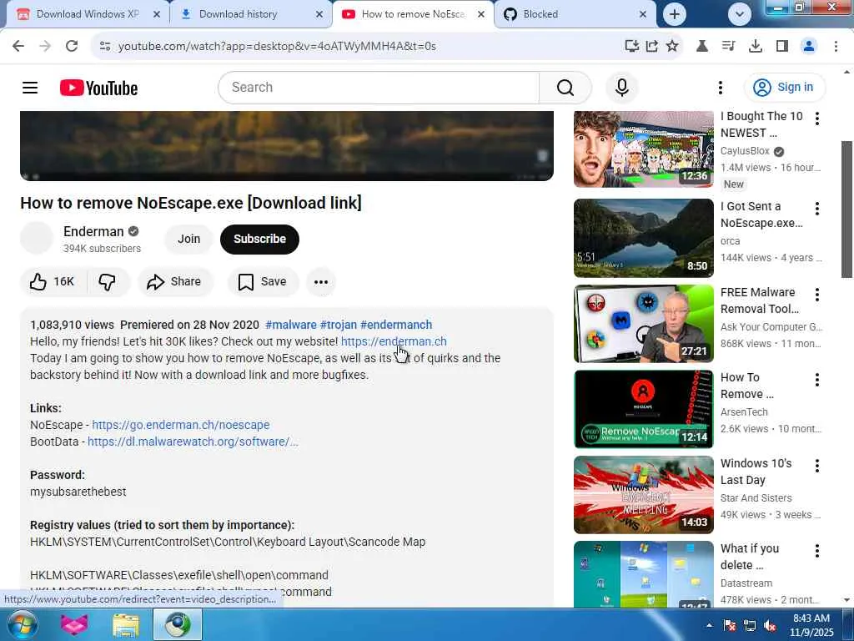Close the Blocked tab
Screen dimensions: 854x641
pos(643,15)
